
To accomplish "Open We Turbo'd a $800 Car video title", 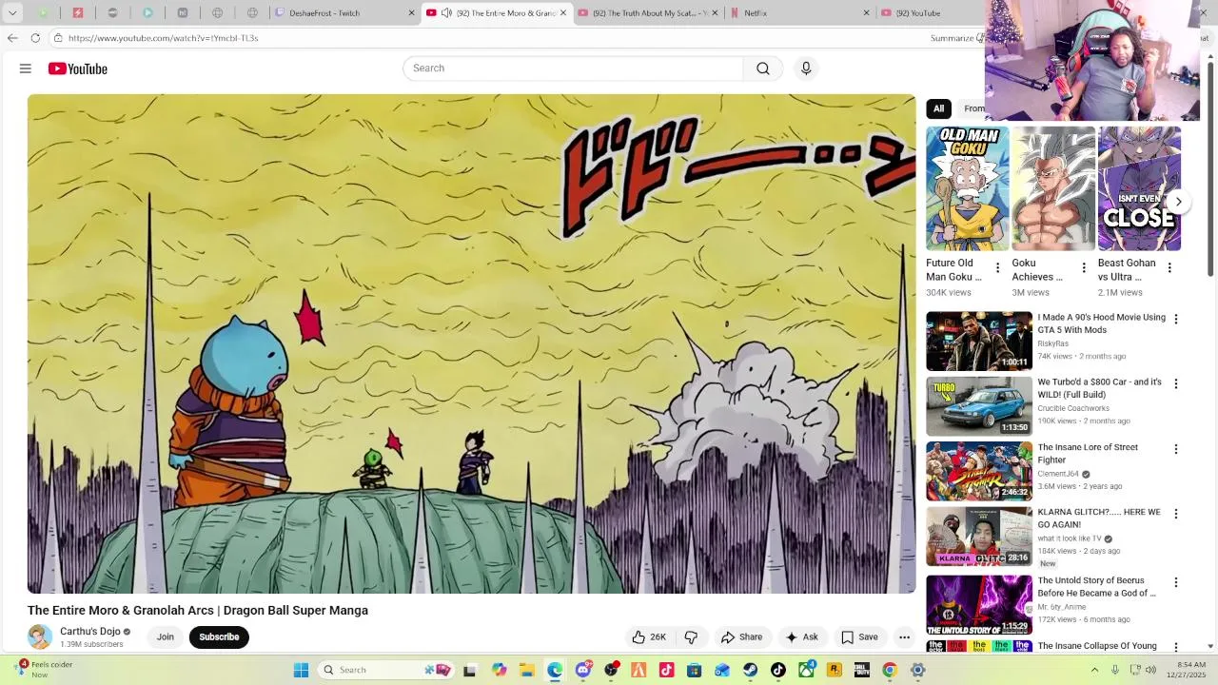I will point(1099,388).
